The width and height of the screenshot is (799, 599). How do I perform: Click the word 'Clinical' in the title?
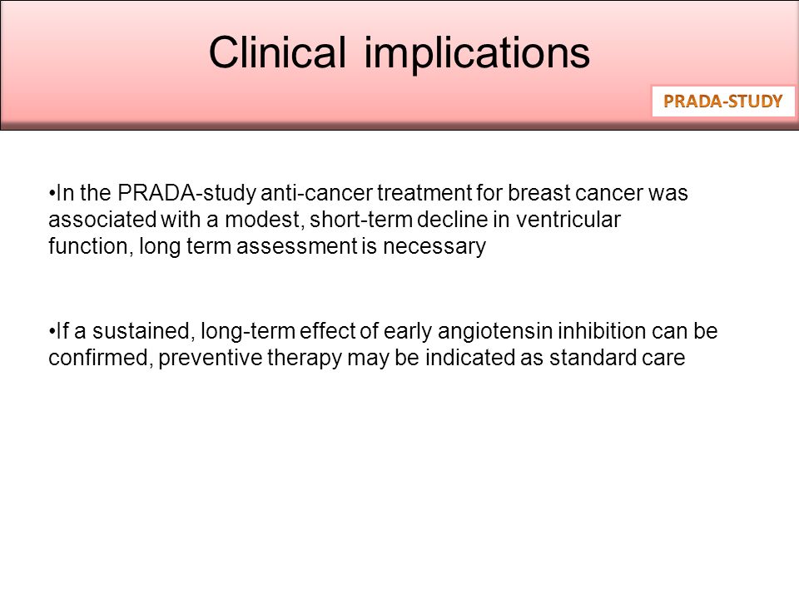tap(277, 52)
